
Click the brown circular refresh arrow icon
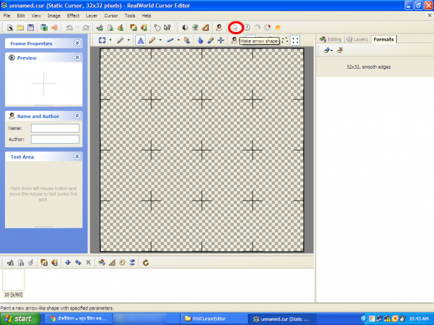coord(146,262)
